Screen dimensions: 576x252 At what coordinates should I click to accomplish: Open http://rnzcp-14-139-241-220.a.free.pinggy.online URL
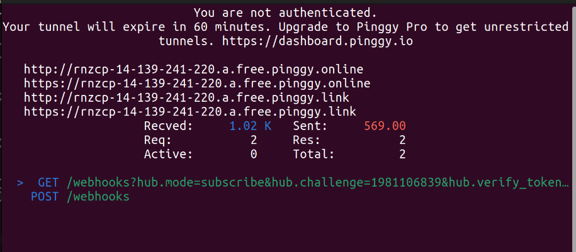(x=194, y=69)
